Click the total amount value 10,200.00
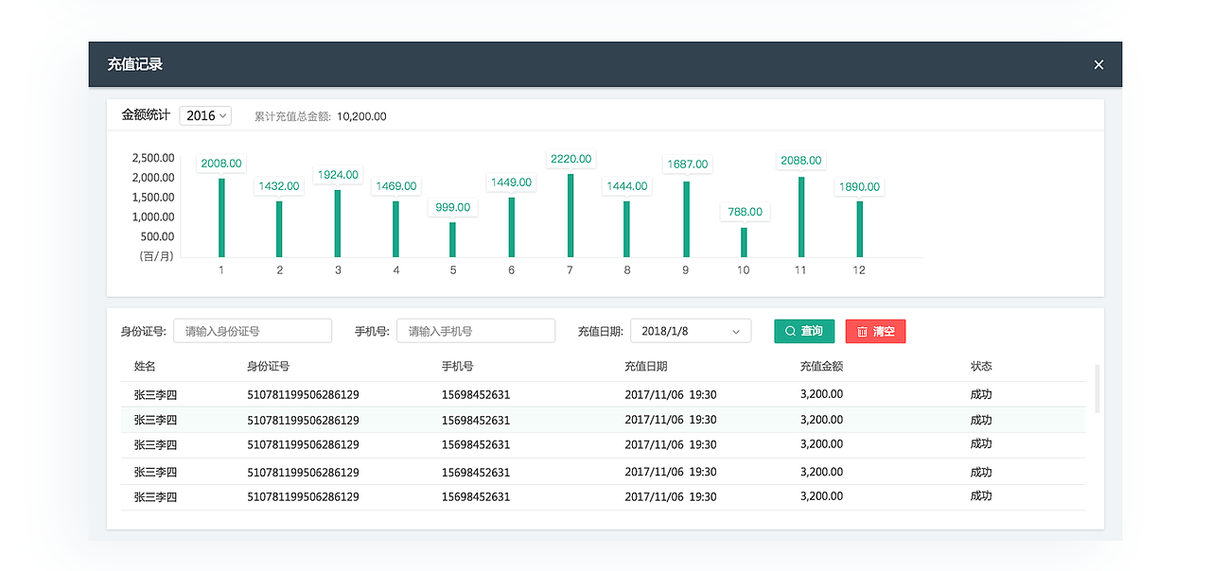 coord(361,116)
